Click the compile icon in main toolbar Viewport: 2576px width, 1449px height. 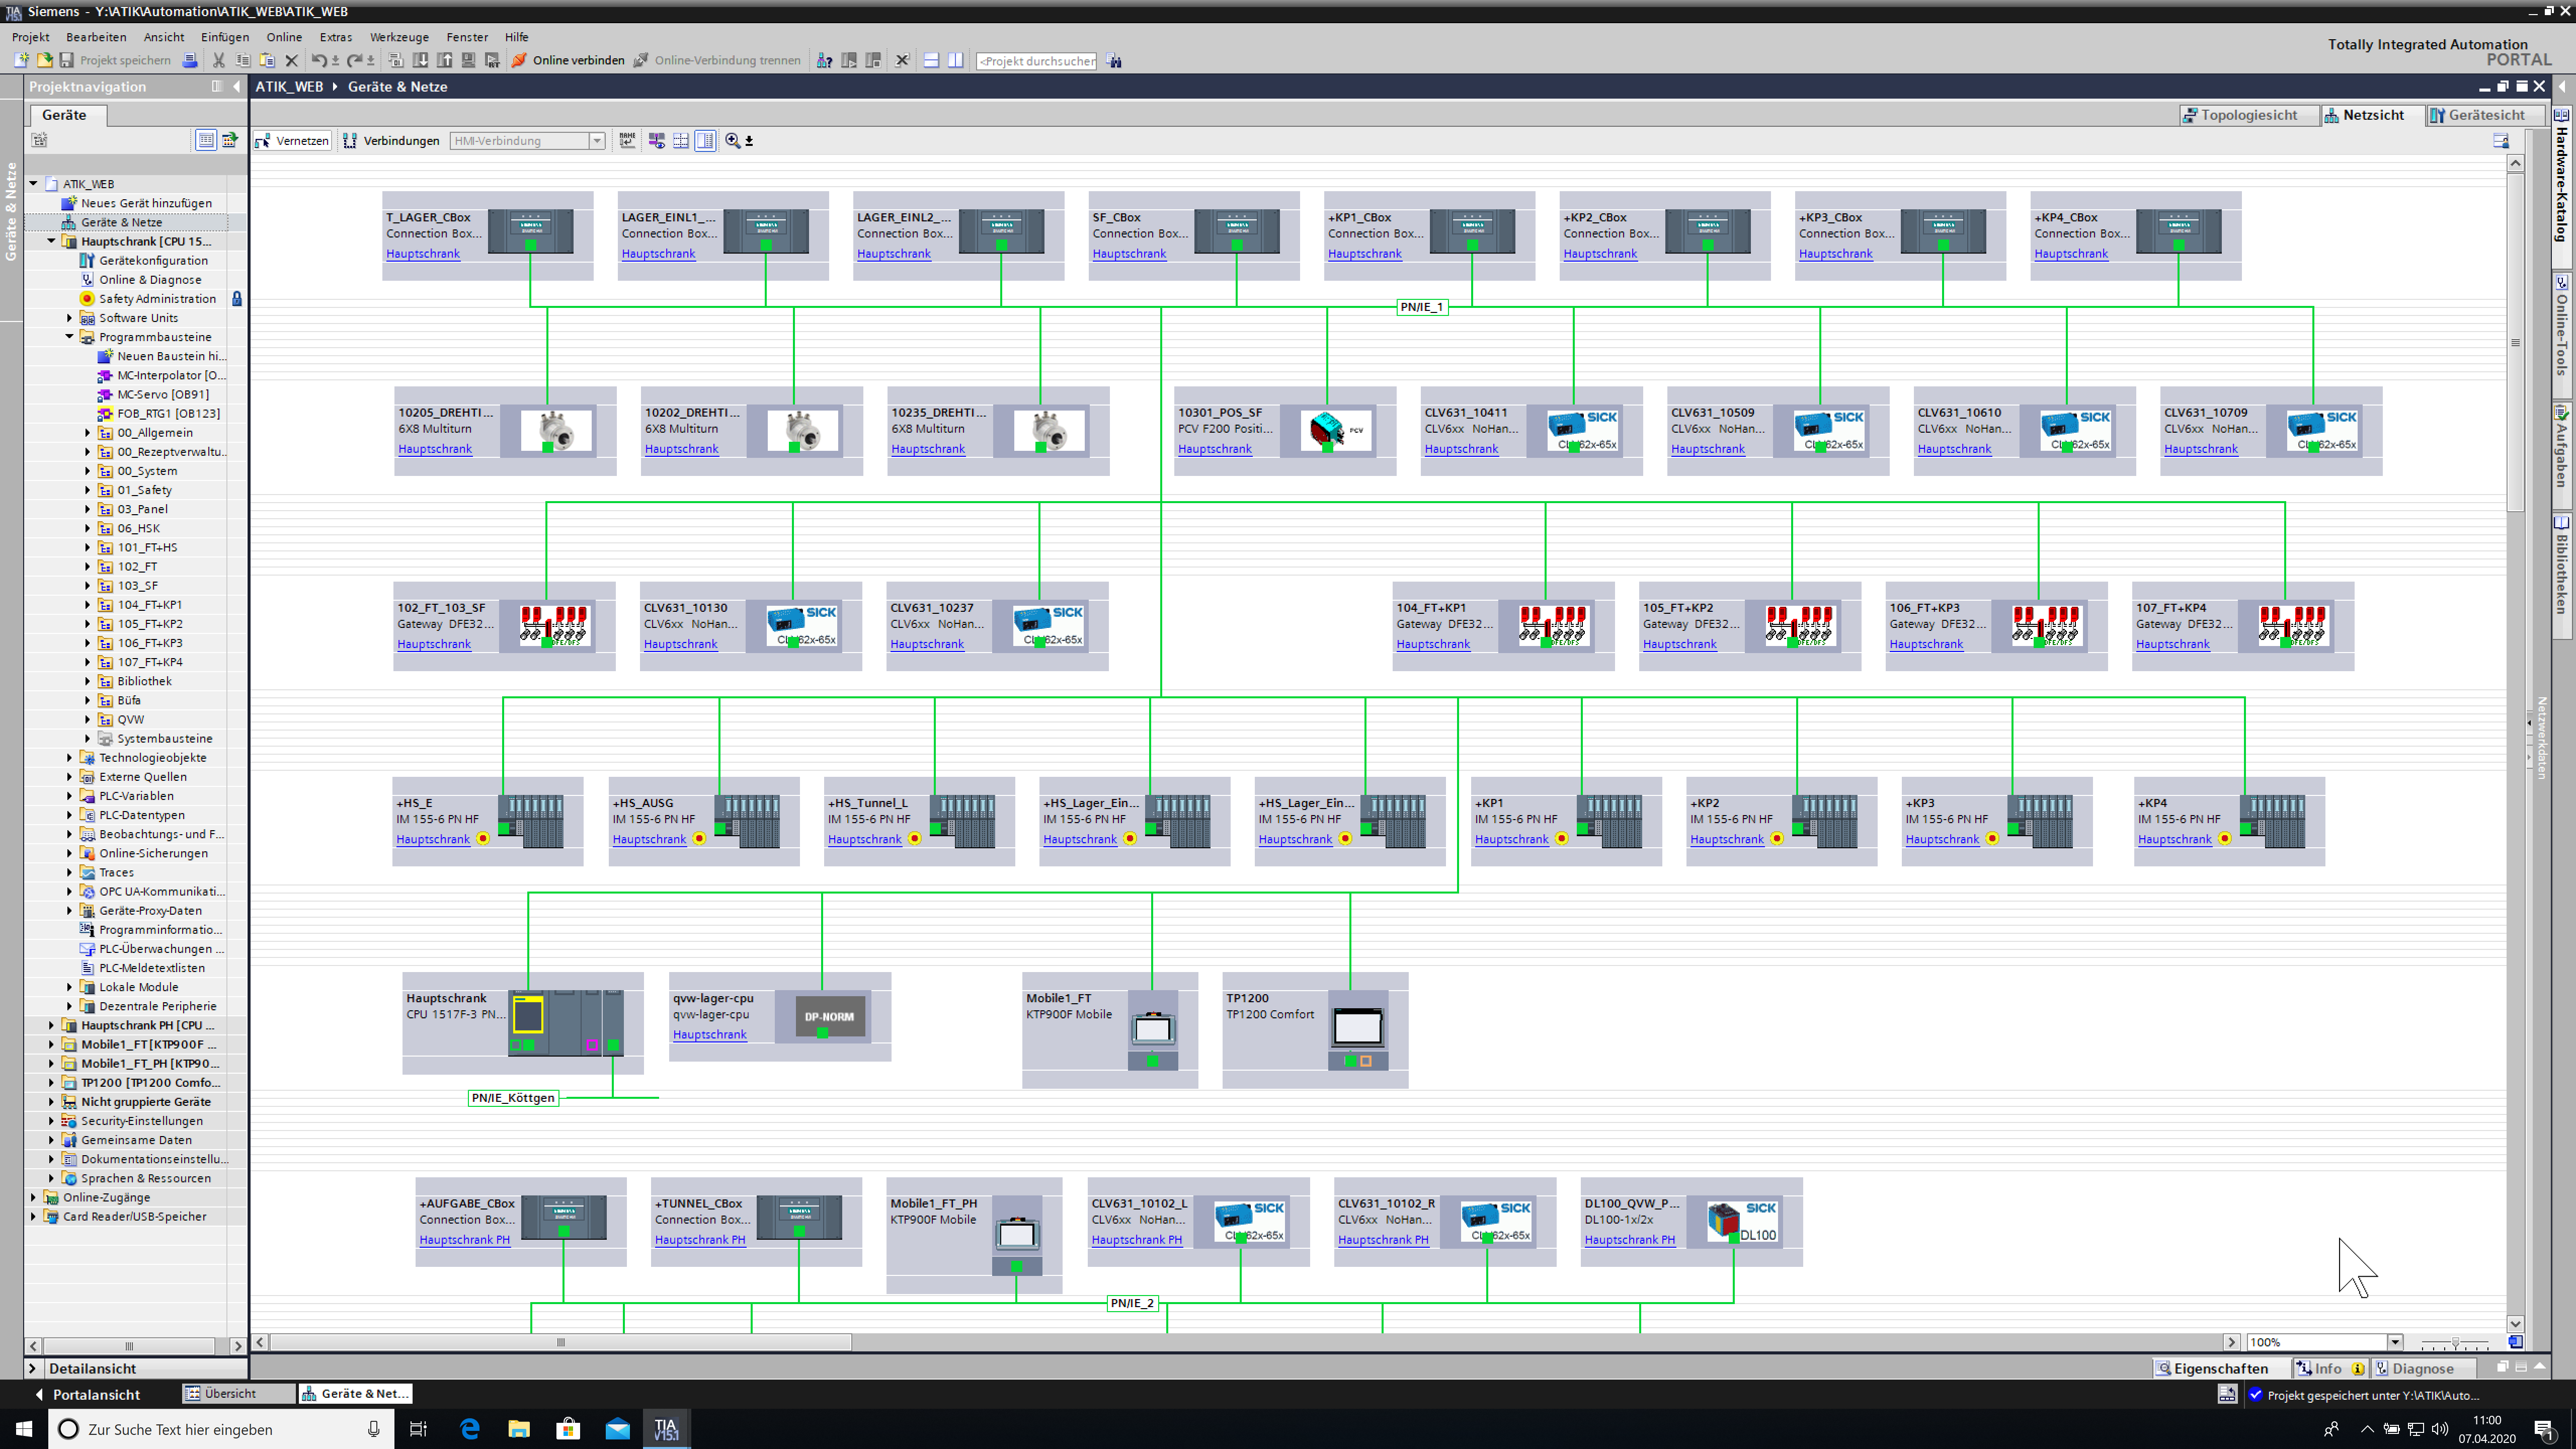click(396, 60)
